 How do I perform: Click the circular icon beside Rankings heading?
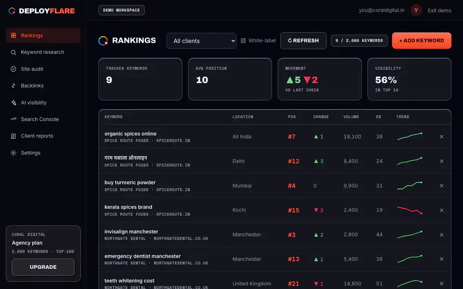coord(103,40)
